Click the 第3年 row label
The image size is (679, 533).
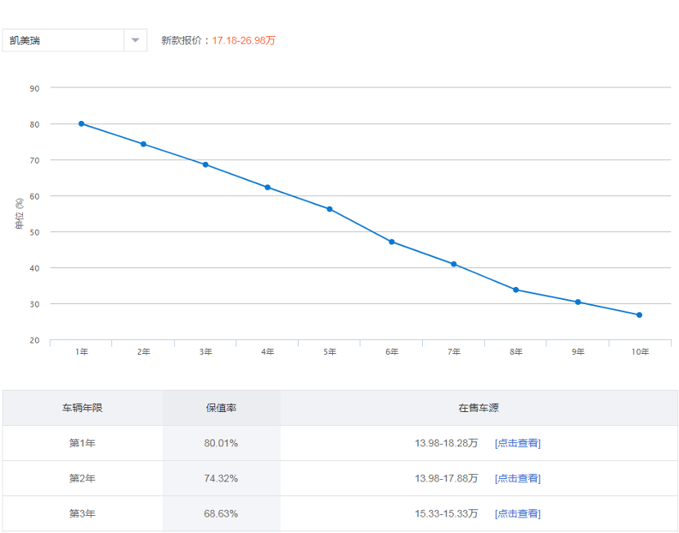pos(83,513)
